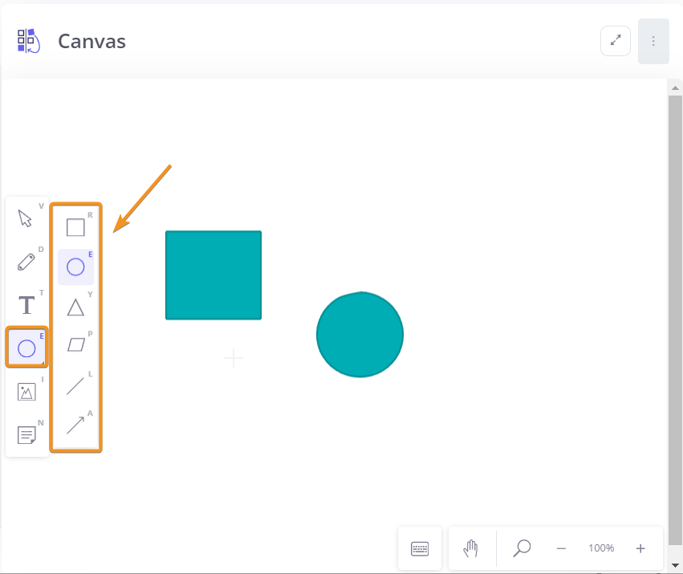
Task: Choose the ellipse shape in shapes submenu
Action: (x=75, y=267)
